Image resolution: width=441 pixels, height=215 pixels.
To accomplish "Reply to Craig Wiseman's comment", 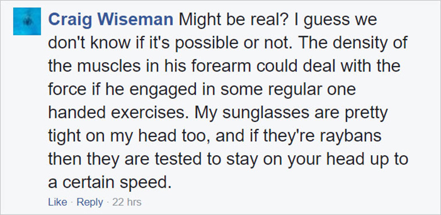I will pyautogui.click(x=90, y=202).
